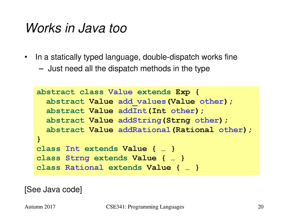Click the slide title 'Works in Java too'
This screenshot has width=288, height=216.
pyautogui.click(x=76, y=28)
